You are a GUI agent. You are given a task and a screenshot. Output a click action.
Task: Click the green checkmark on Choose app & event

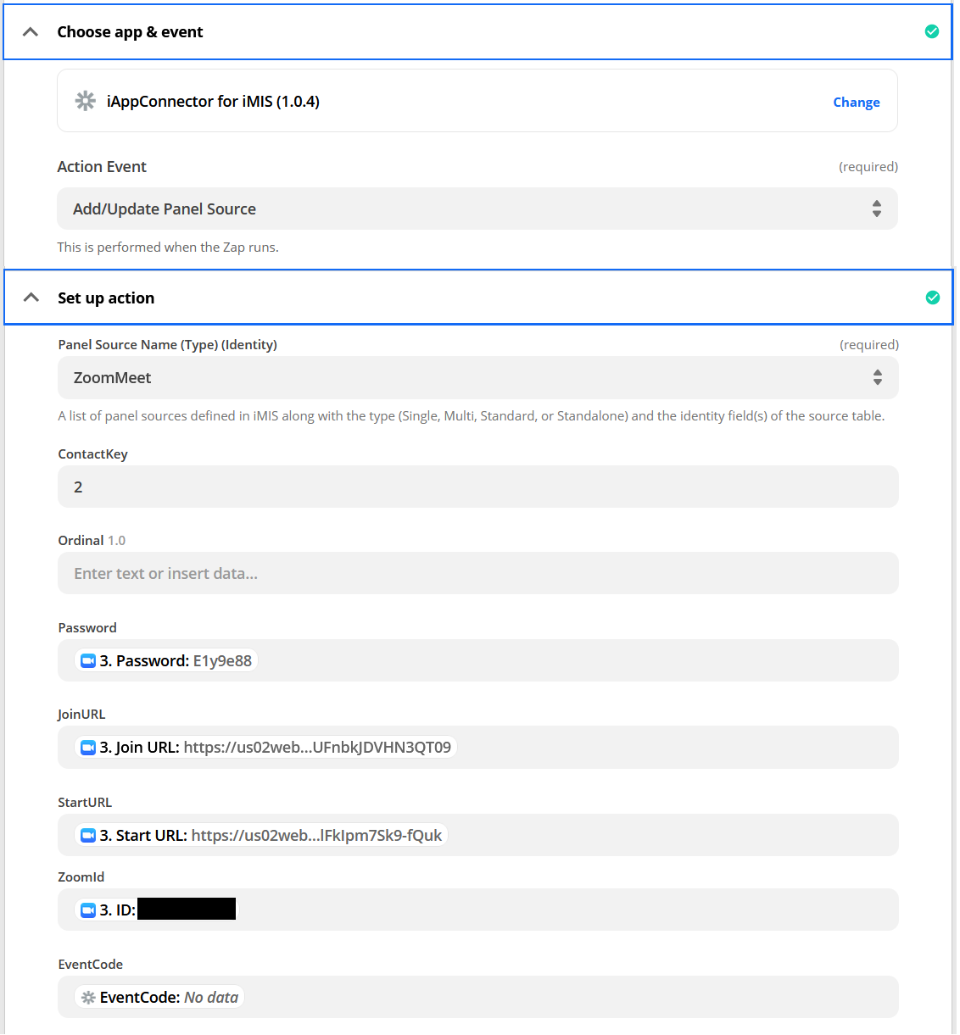pyautogui.click(x=931, y=31)
